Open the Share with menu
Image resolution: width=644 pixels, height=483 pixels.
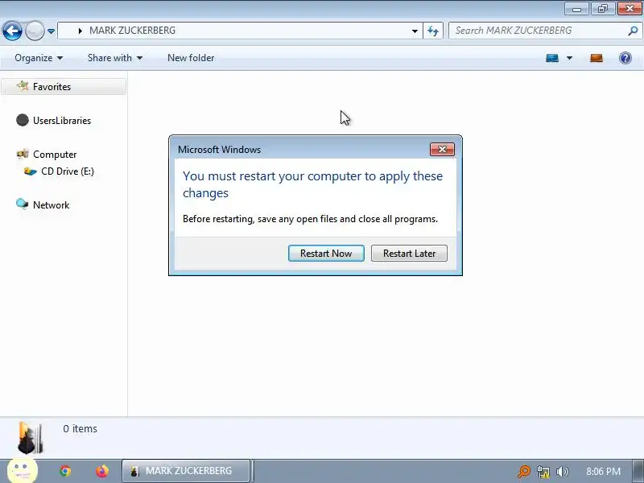[x=115, y=58]
